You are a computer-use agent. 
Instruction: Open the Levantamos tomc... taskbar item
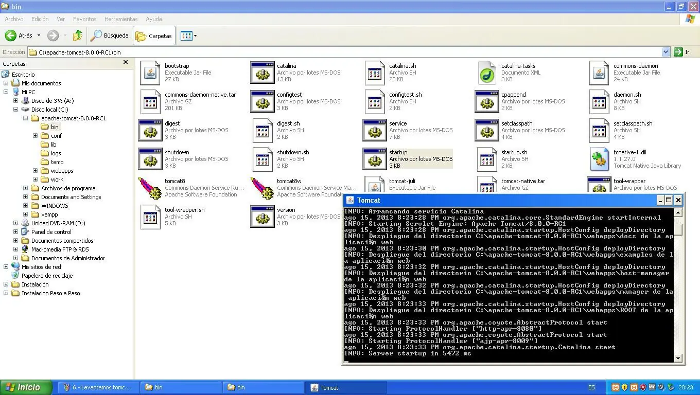(x=98, y=387)
